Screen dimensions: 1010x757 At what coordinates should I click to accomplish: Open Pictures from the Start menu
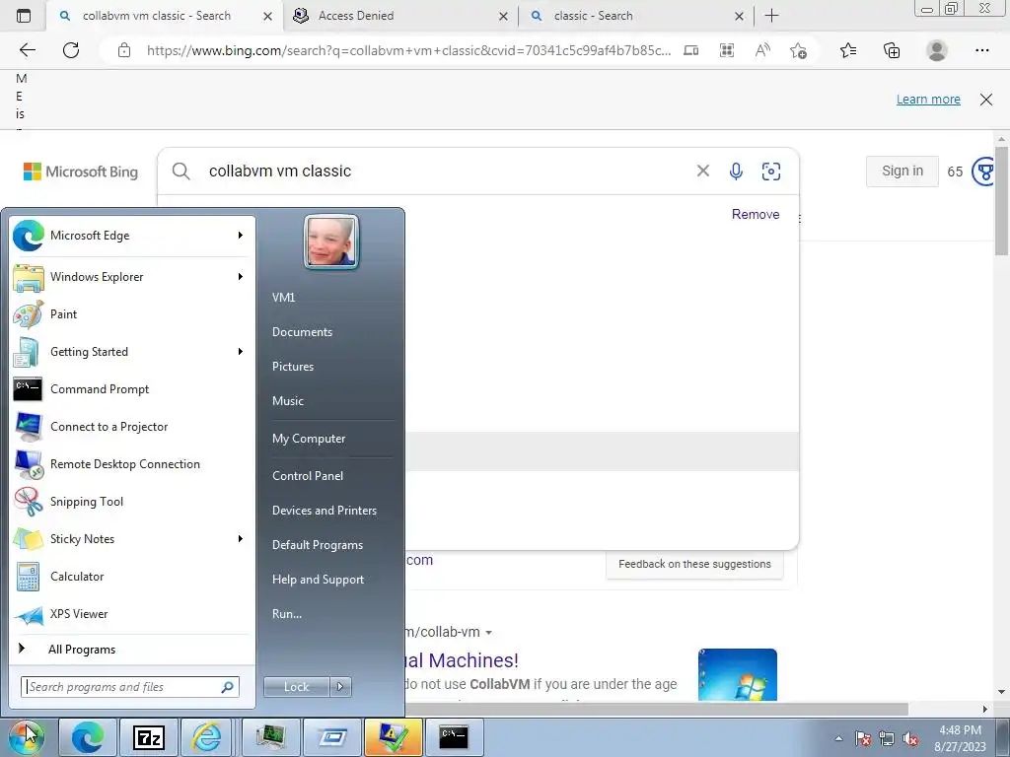click(x=293, y=367)
